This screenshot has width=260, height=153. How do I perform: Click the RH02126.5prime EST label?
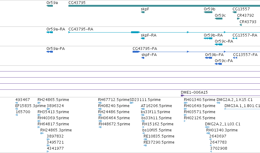[200, 118]
